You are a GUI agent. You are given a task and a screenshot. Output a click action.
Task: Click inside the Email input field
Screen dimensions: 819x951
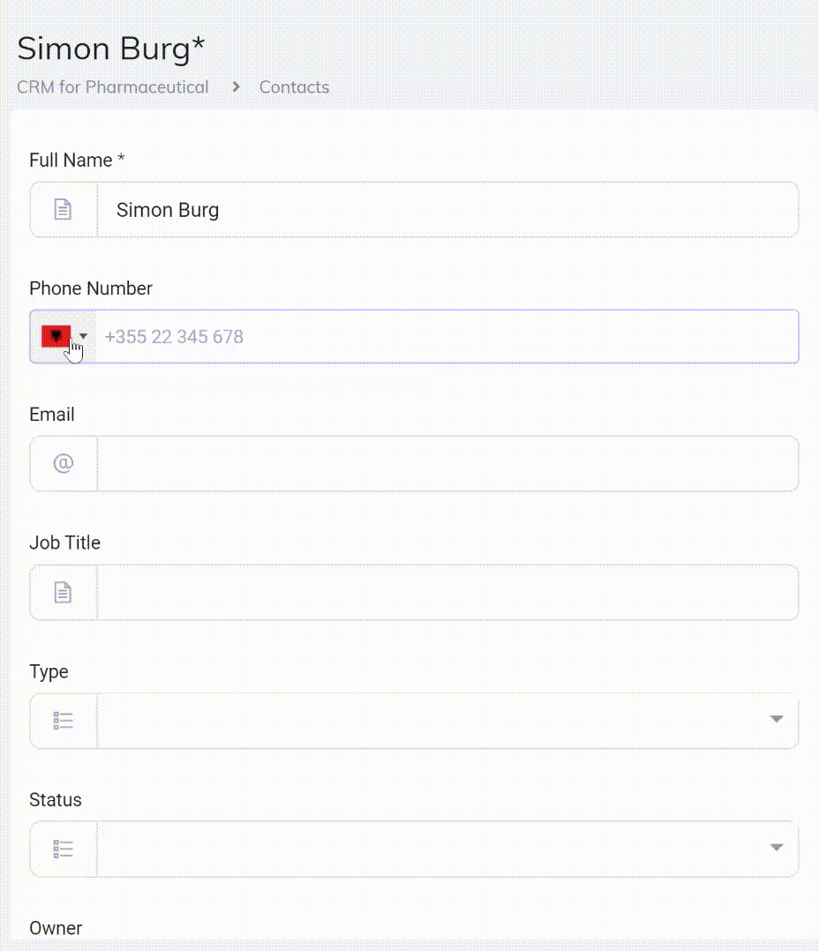tap(441, 463)
